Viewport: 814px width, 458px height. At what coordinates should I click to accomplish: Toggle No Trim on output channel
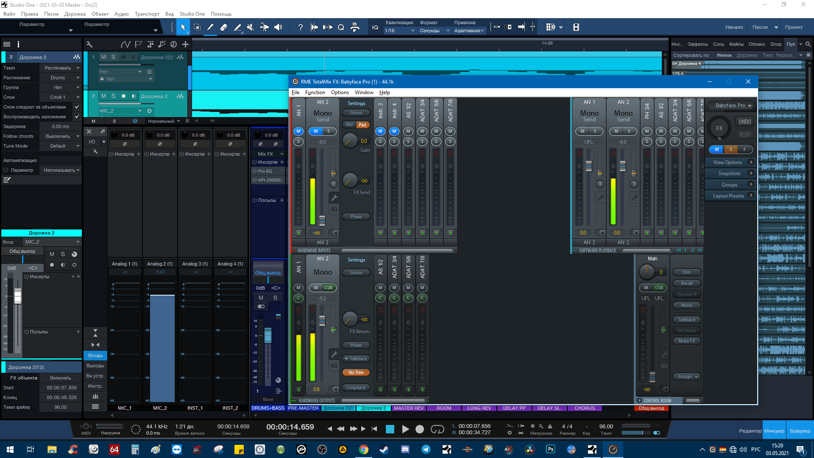click(x=356, y=372)
